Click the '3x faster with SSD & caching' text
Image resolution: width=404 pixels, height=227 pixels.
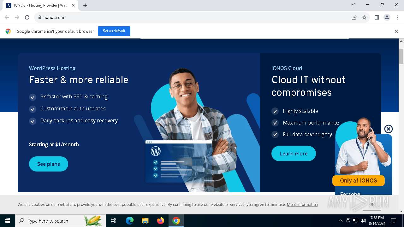click(74, 96)
